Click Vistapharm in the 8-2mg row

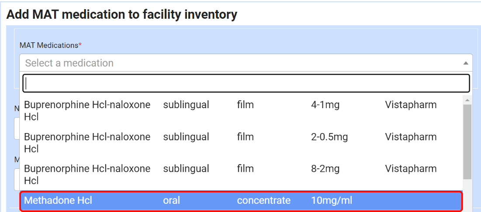coord(411,169)
